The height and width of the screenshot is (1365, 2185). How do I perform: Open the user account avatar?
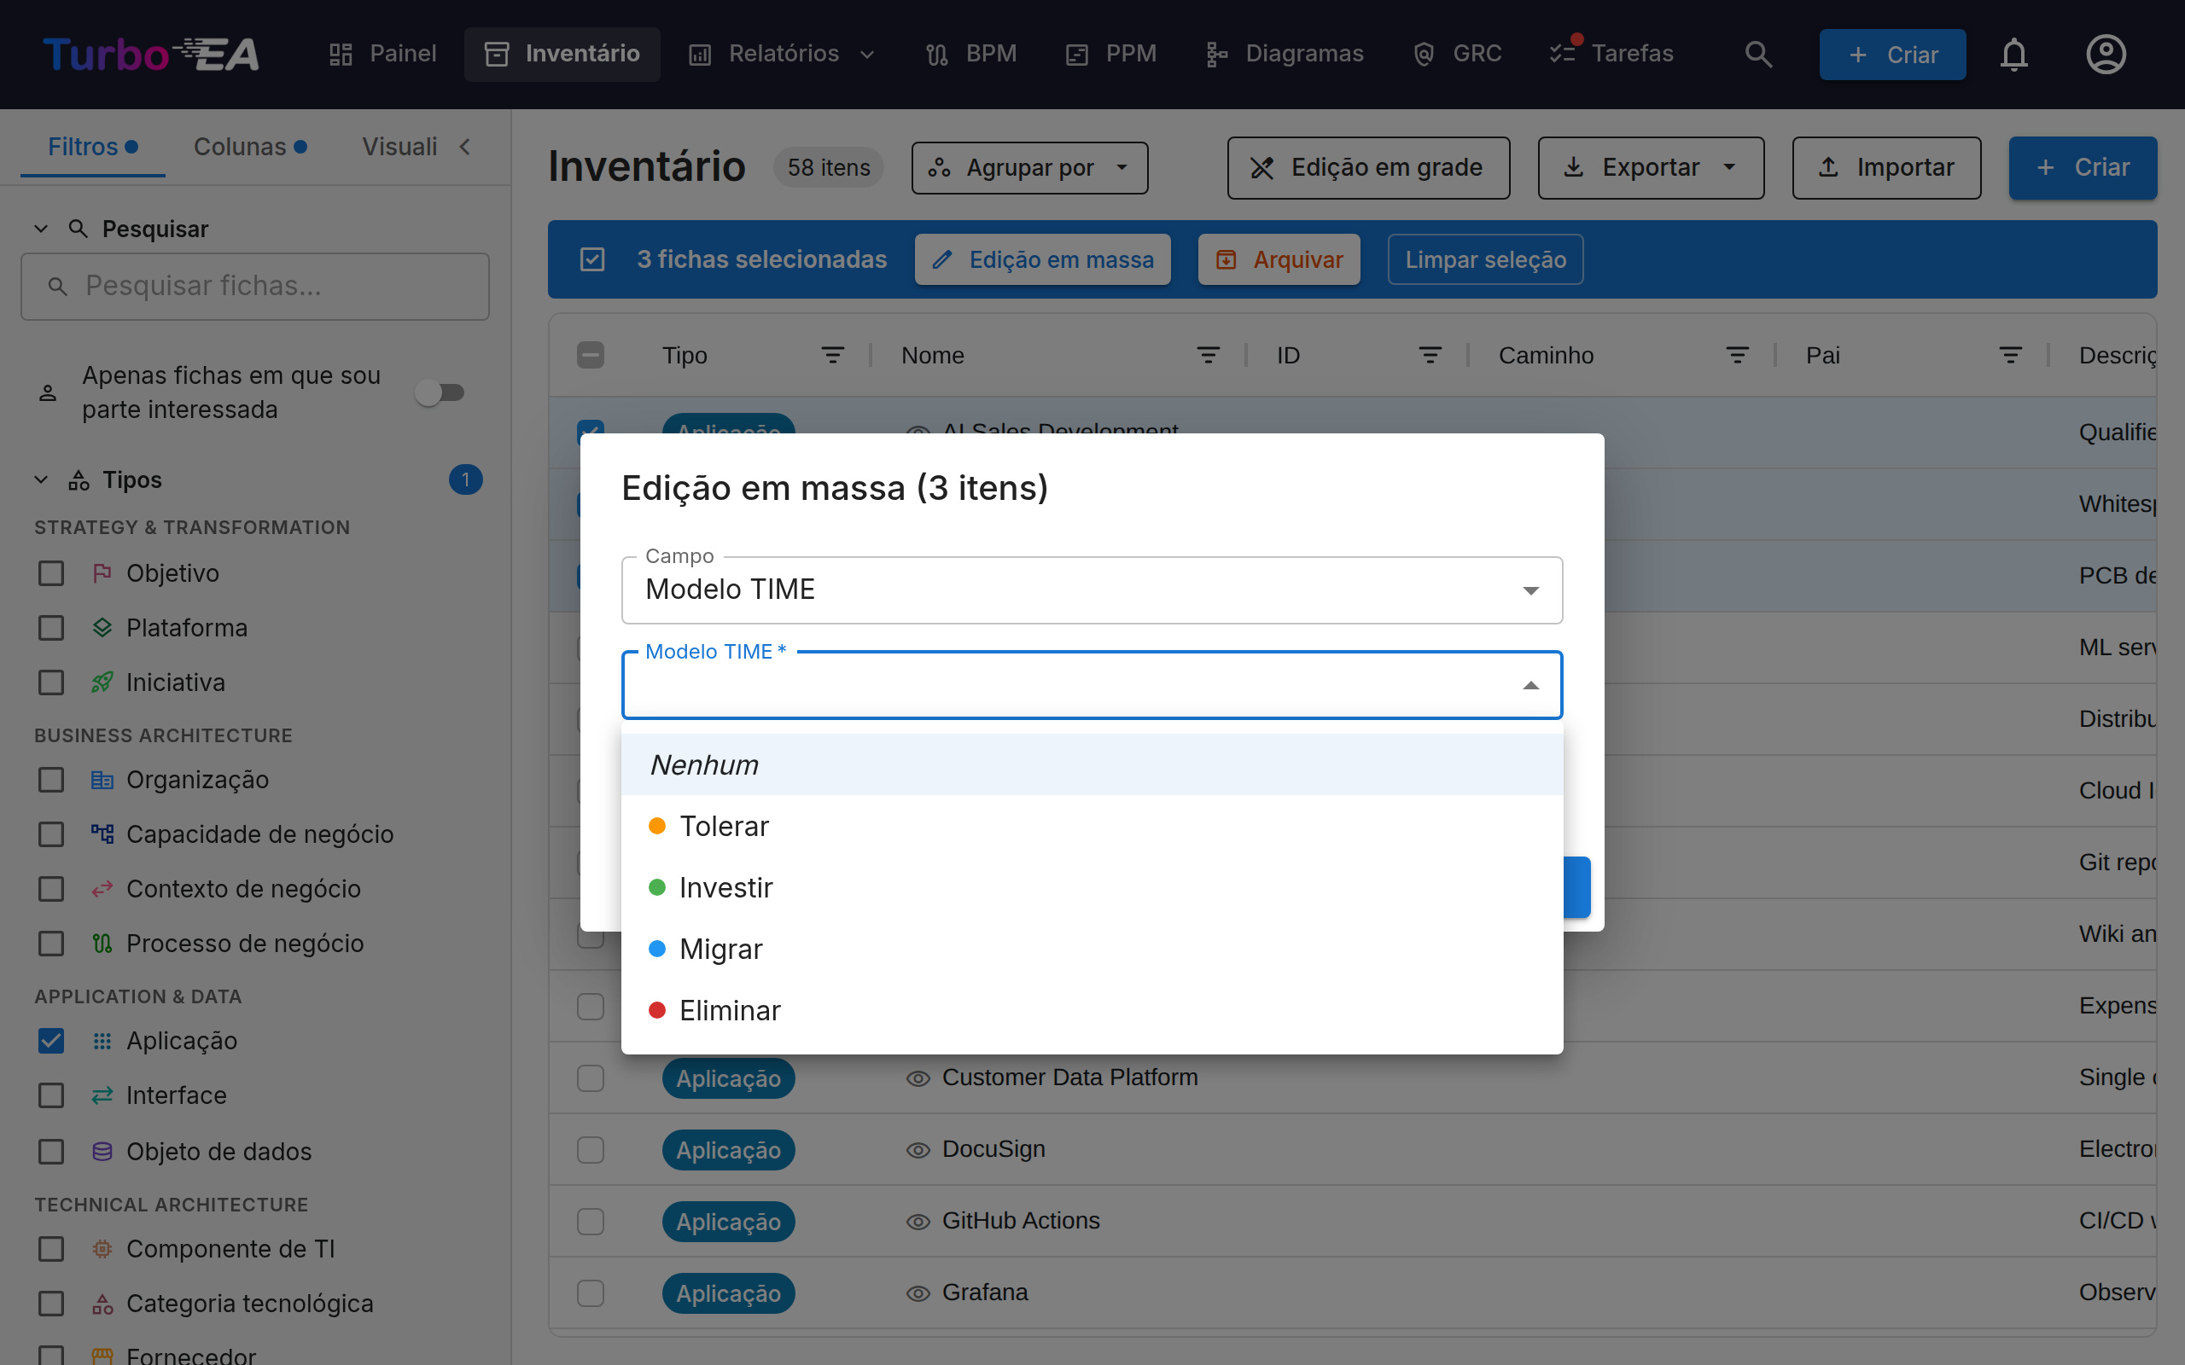[2106, 54]
